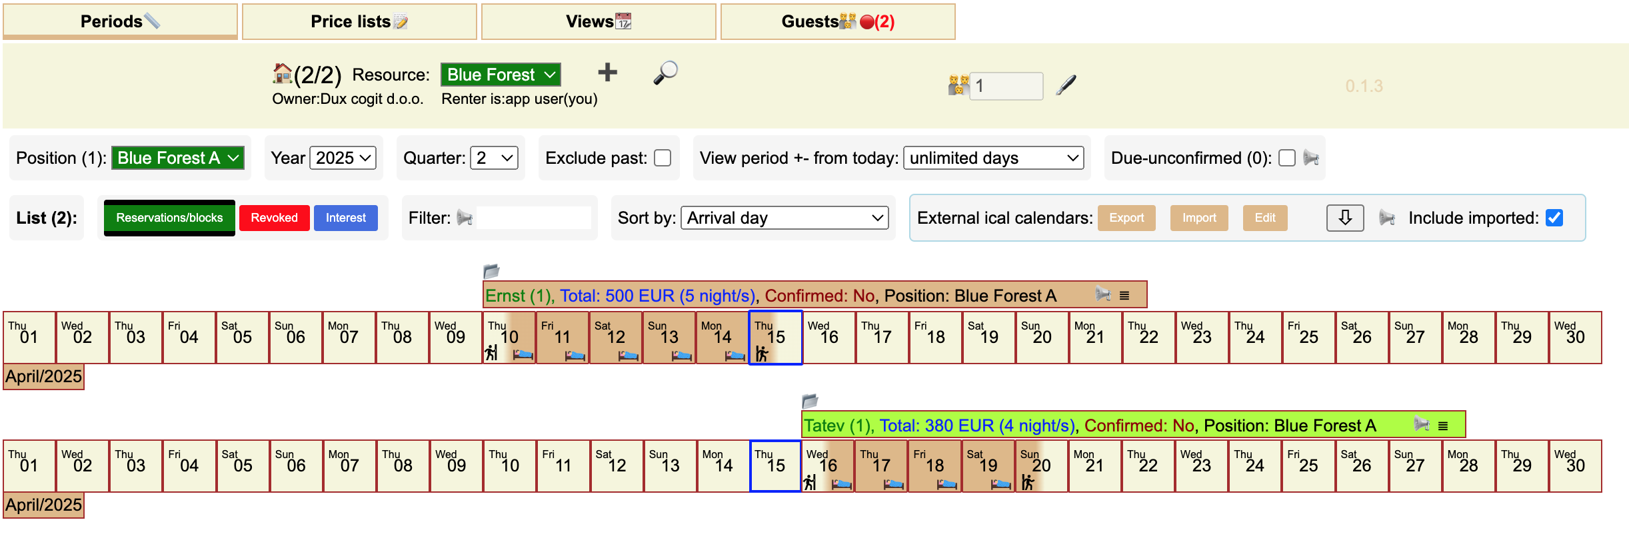
Task: Click the red Revoked button
Action: [274, 218]
